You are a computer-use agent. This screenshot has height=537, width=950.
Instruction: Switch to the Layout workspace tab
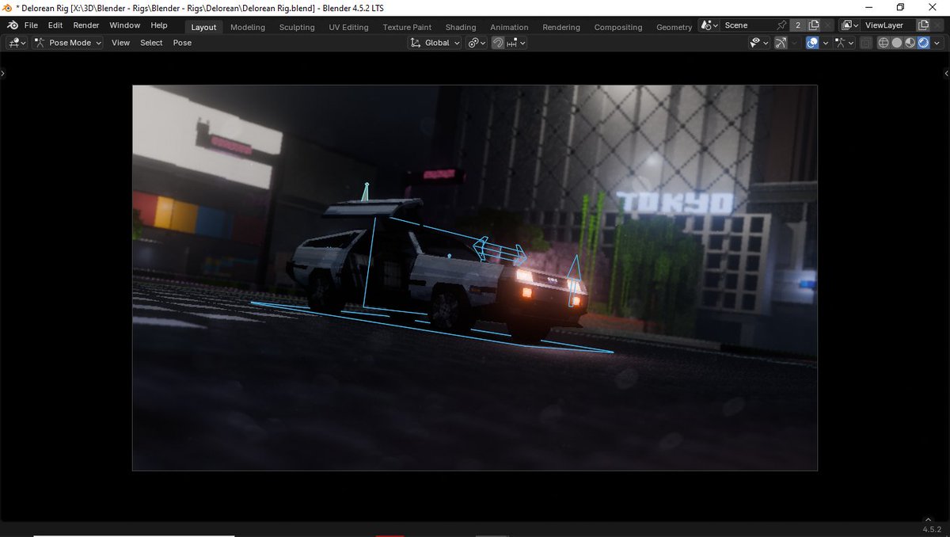click(203, 27)
